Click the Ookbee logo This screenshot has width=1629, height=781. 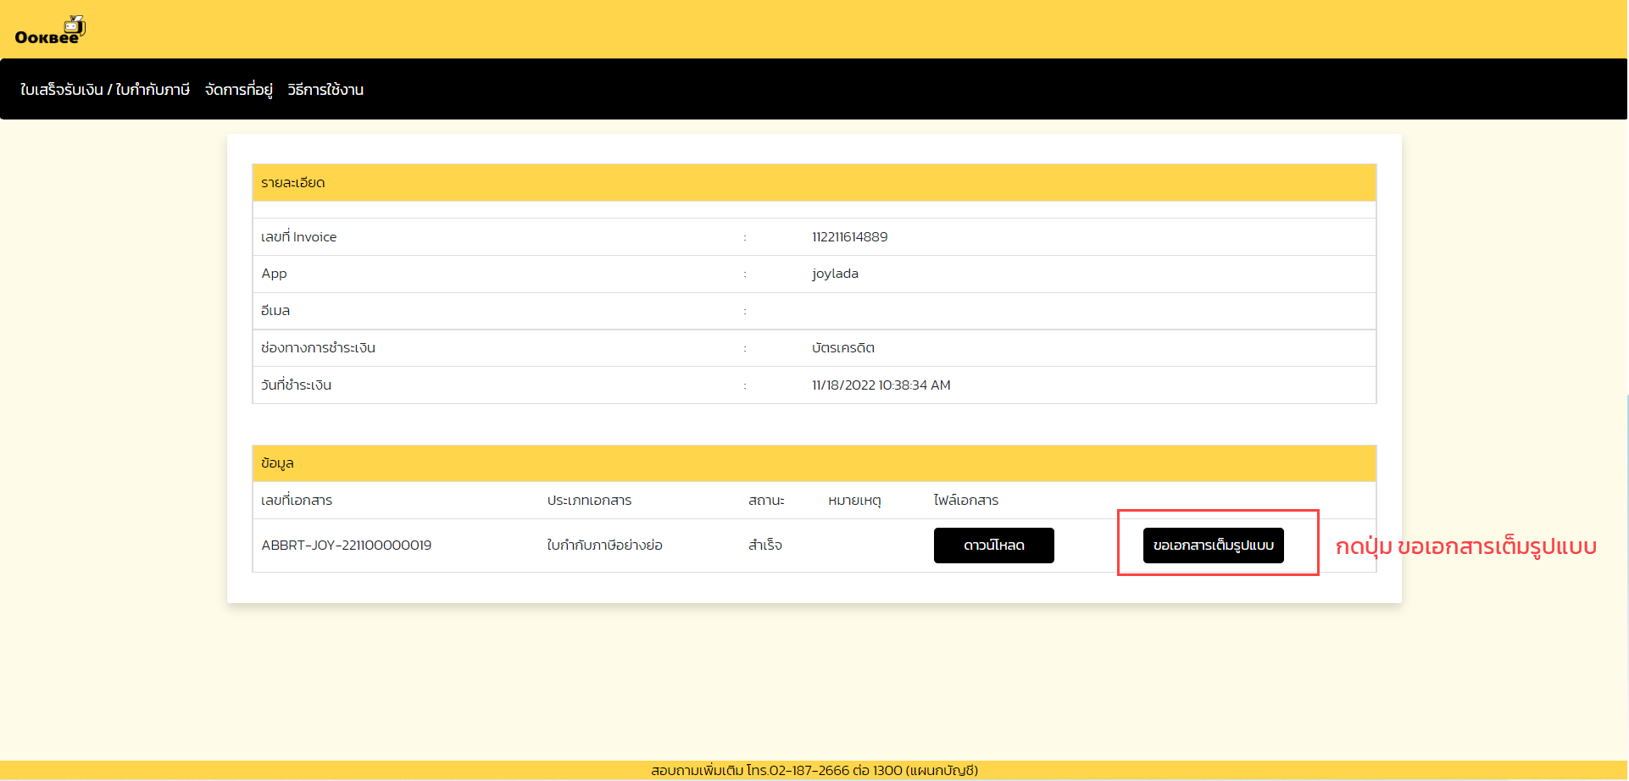click(x=50, y=30)
